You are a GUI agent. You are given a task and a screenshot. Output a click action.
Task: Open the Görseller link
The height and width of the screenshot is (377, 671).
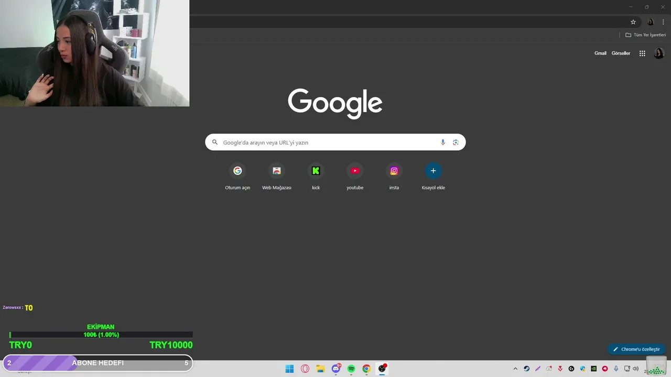coord(621,53)
